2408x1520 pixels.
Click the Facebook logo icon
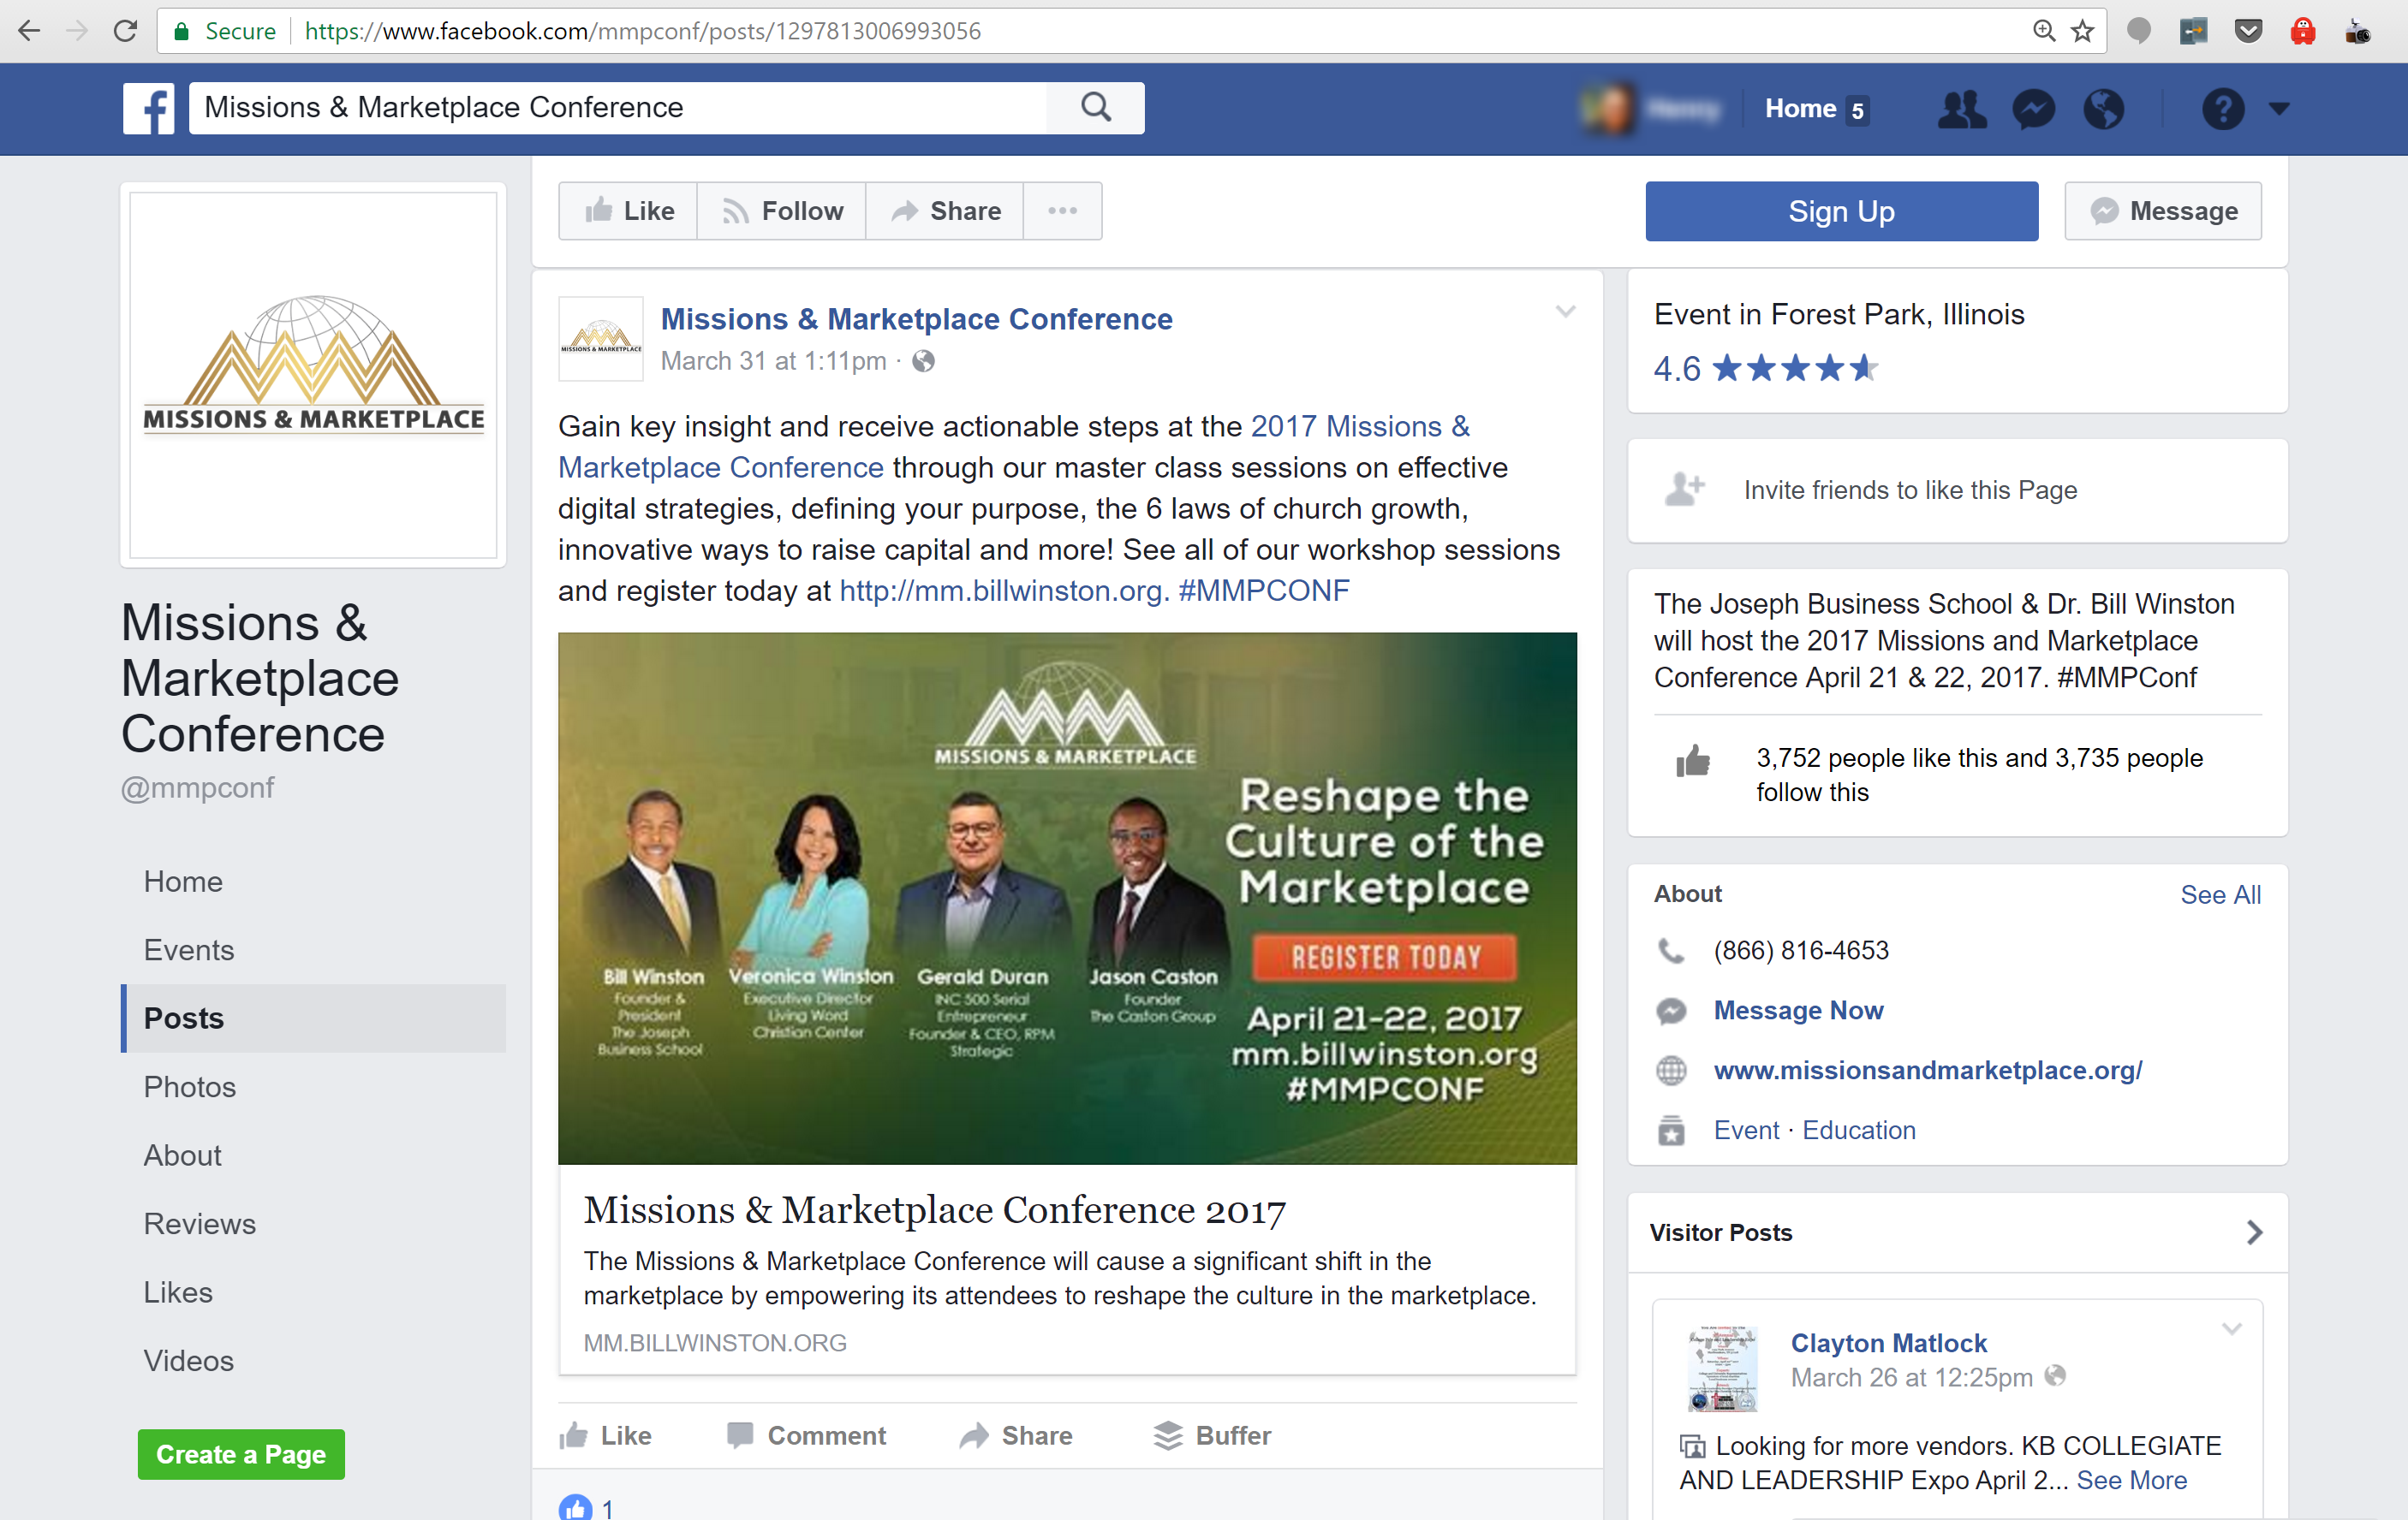pos(148,108)
